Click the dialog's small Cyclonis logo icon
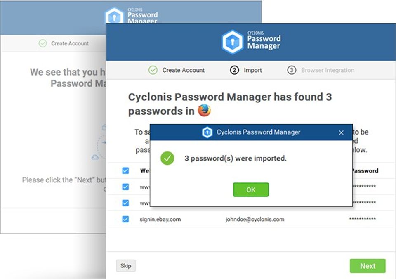The height and width of the screenshot is (279, 396). pyautogui.click(x=207, y=132)
